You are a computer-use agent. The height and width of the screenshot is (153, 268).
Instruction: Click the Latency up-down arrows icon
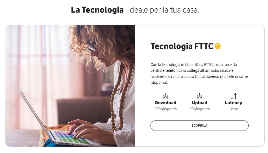[233, 96]
